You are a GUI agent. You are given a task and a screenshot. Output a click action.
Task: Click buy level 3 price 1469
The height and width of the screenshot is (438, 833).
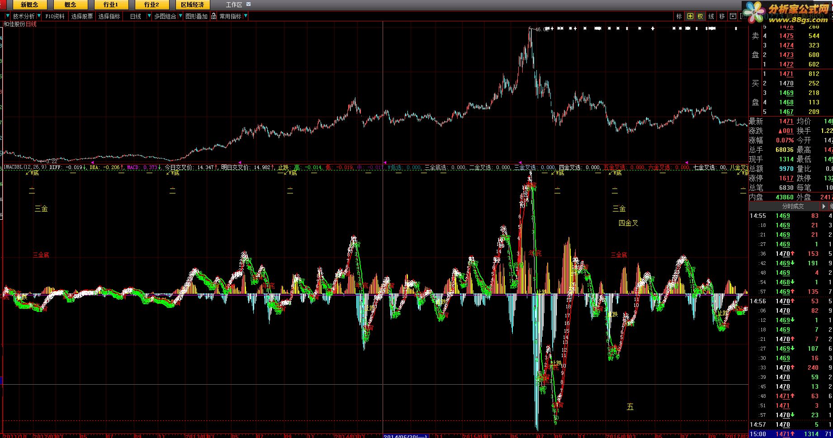point(786,93)
